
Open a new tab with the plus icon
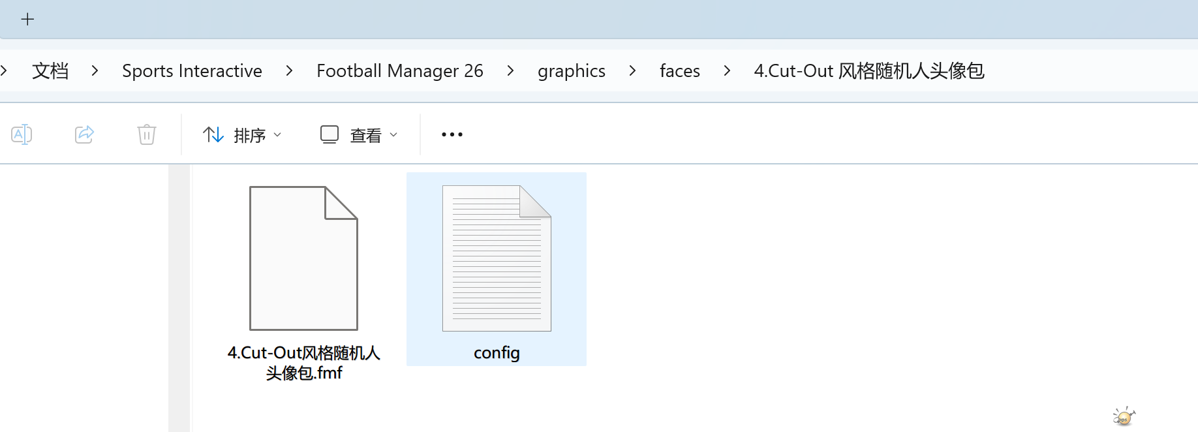27,19
